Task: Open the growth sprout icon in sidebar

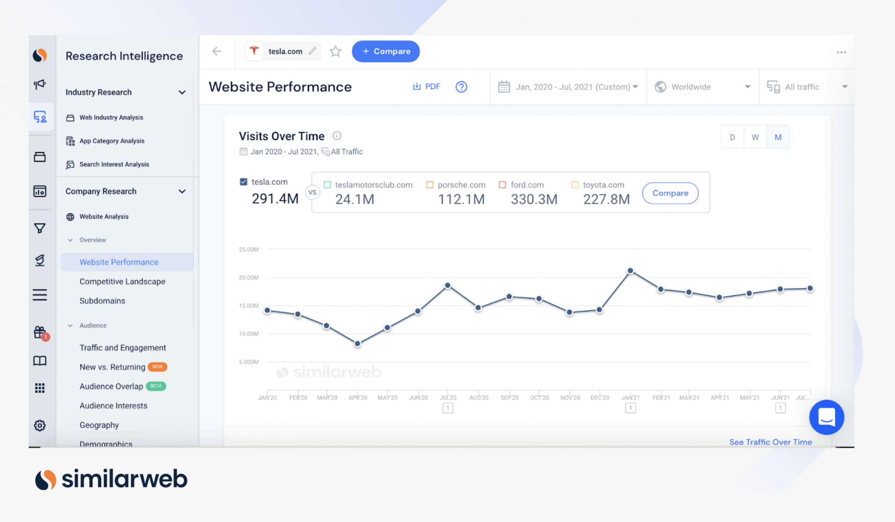Action: click(x=40, y=260)
